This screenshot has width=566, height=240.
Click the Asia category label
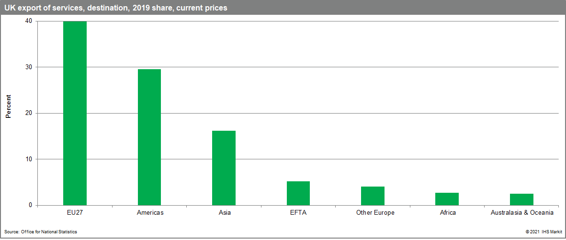(224, 212)
